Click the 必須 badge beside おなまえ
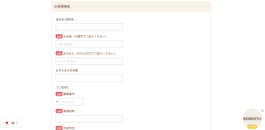This screenshot has height=130, width=265. click(59, 53)
